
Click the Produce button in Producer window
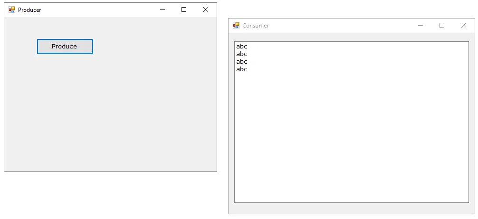[65, 46]
